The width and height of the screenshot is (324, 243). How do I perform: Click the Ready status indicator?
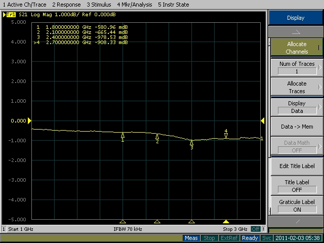250,238
